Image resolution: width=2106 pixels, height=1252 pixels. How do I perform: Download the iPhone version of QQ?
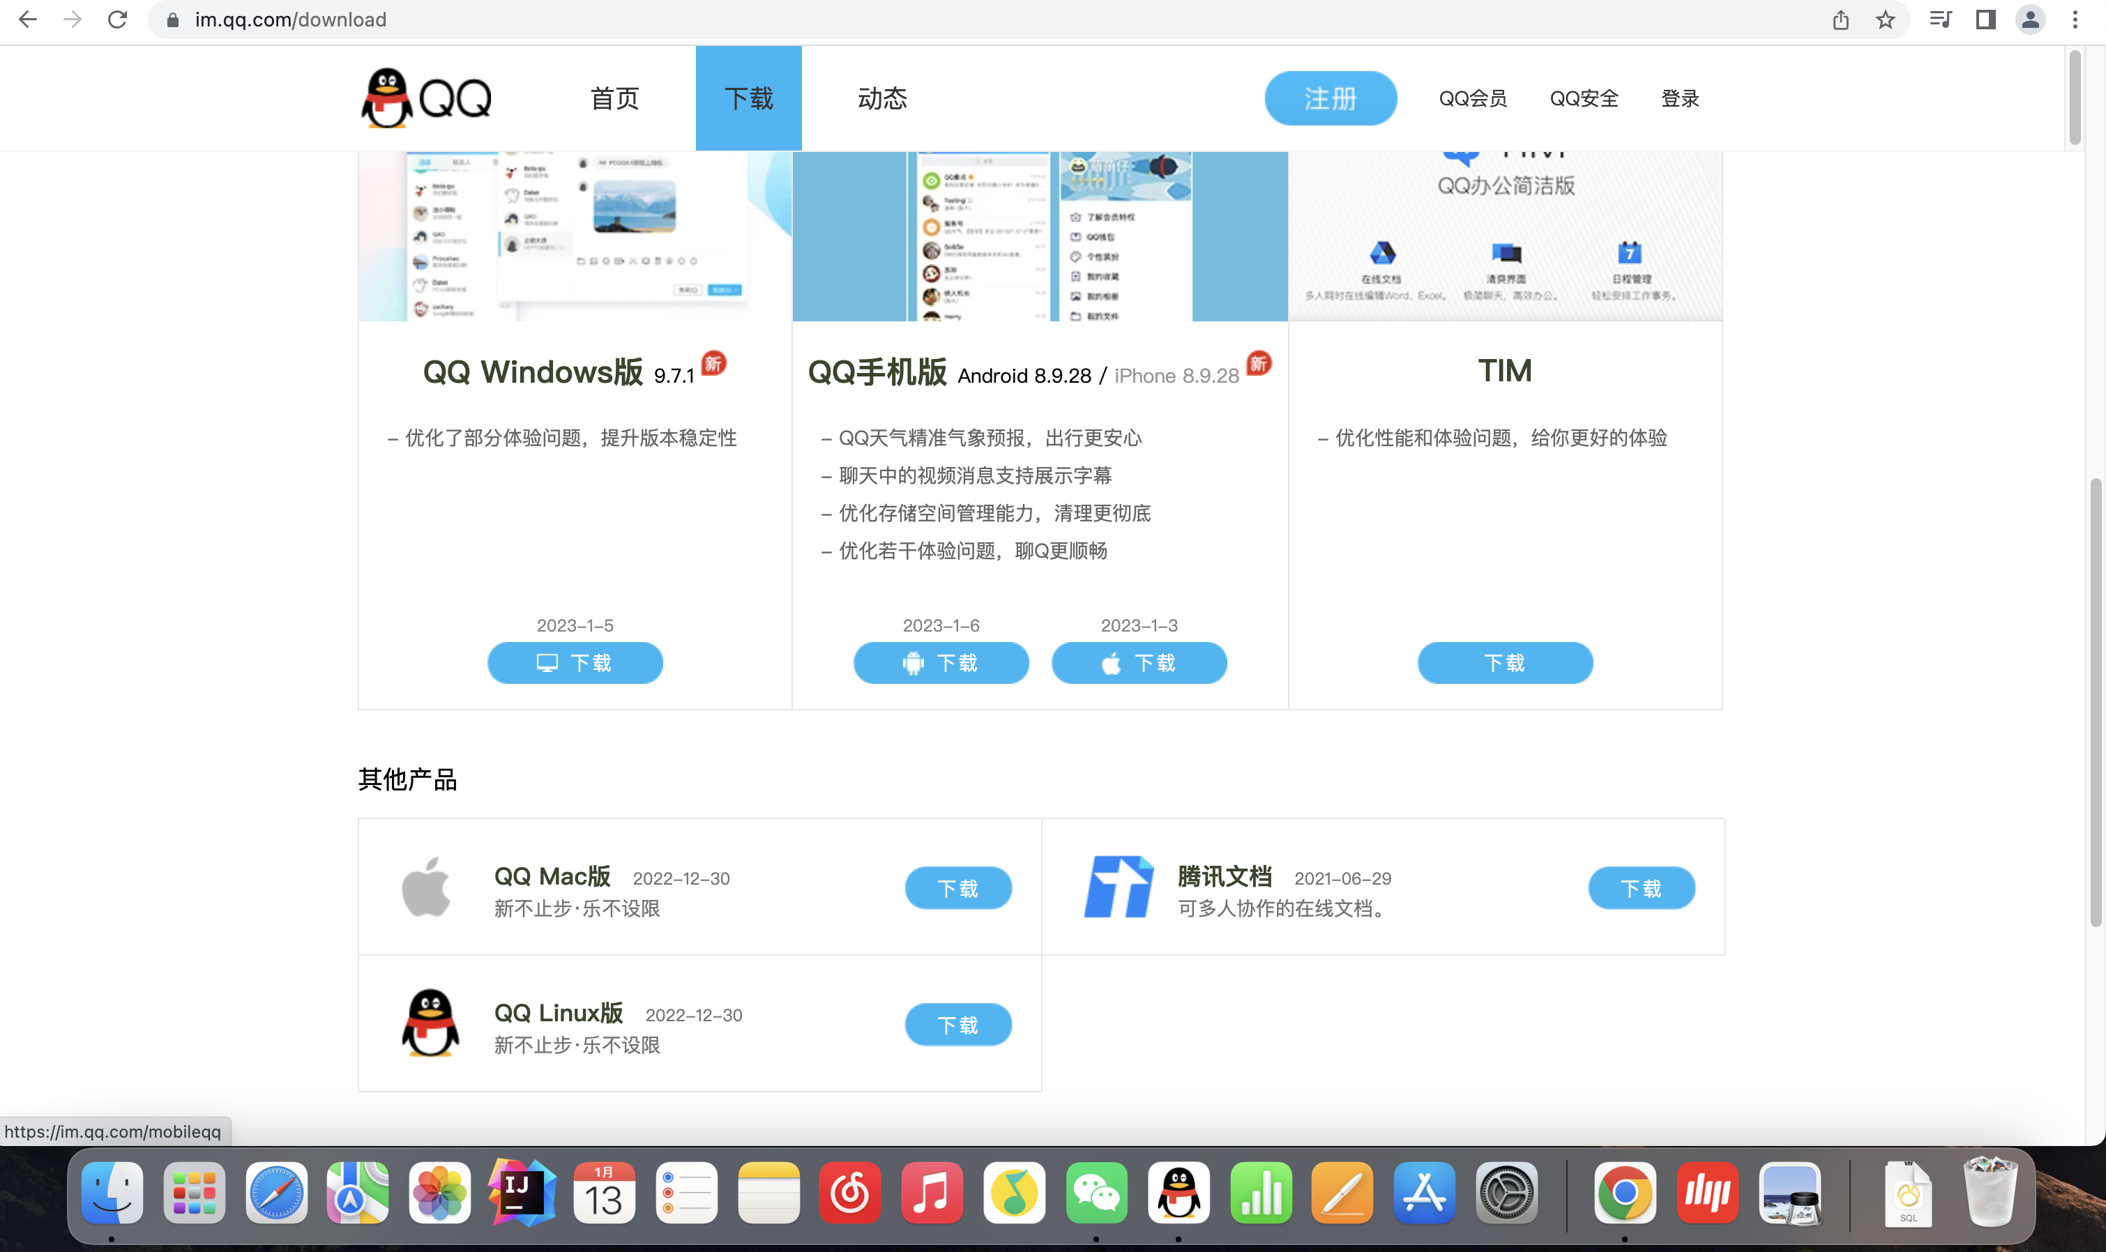tap(1139, 663)
